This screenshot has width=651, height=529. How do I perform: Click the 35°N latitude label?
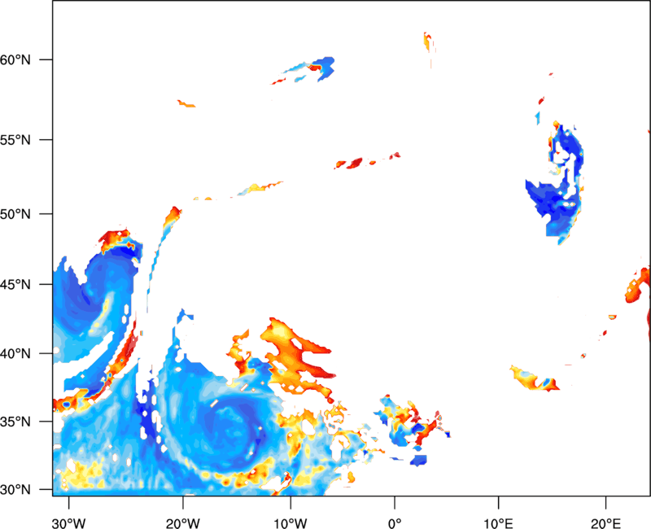(15, 422)
